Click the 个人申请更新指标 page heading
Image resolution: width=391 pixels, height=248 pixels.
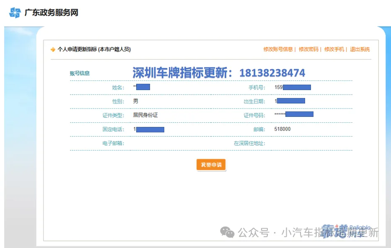94,49
